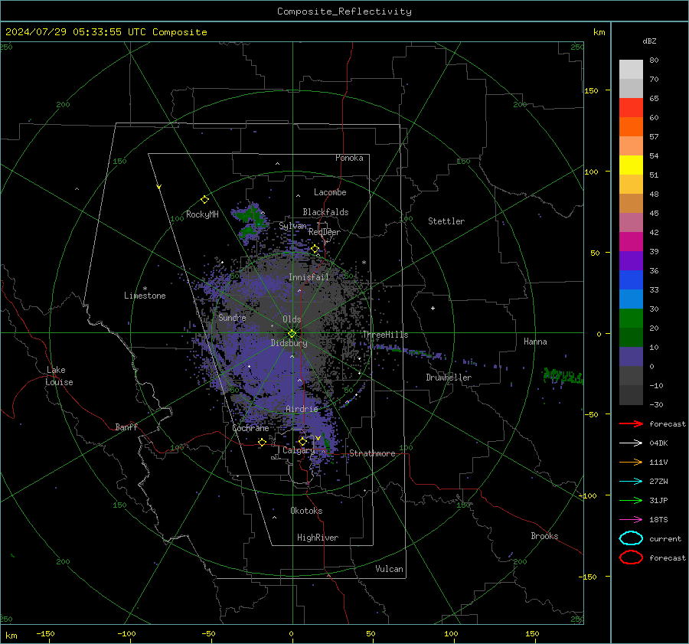Choose the green 31JP arrow symbol
This screenshot has width=689, height=644.
[631, 500]
